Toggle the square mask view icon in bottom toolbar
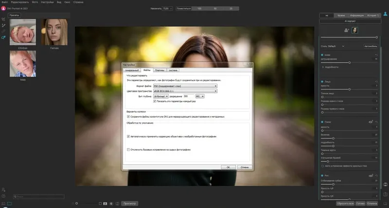The width and height of the screenshot is (389, 208). 100,204
